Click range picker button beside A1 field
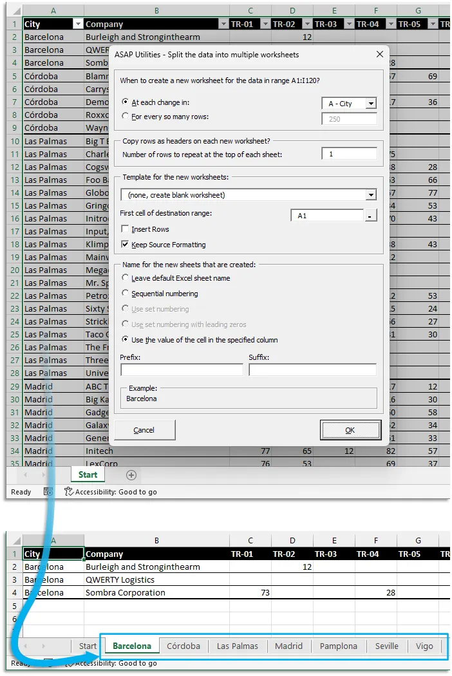 370,216
